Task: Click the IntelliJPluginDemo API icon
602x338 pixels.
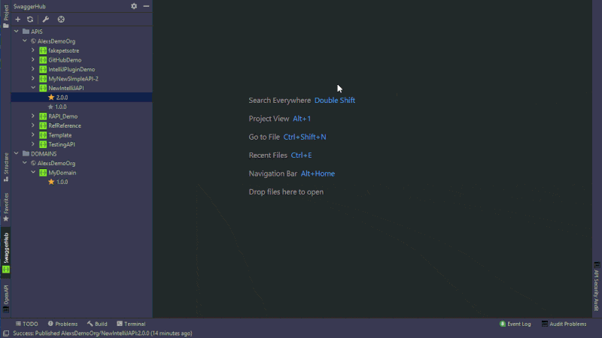Action: click(x=43, y=69)
